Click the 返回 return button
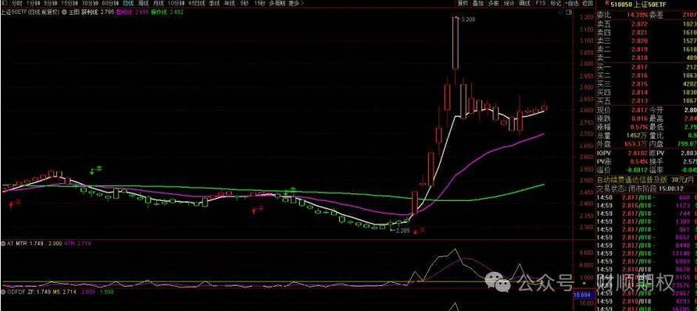 coord(588,3)
